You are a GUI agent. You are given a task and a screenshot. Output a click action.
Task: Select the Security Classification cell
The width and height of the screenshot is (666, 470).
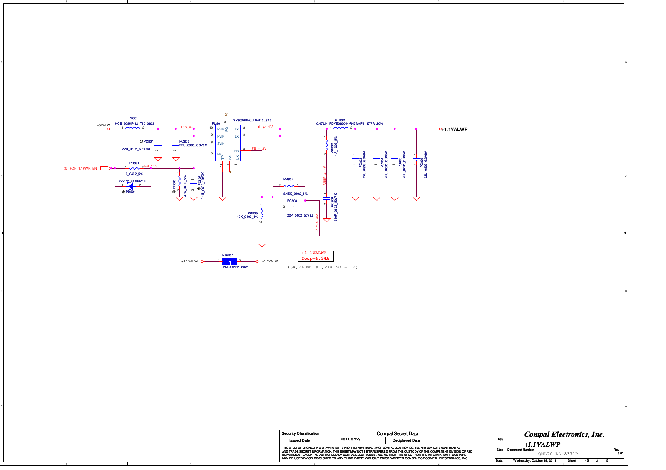point(301,433)
